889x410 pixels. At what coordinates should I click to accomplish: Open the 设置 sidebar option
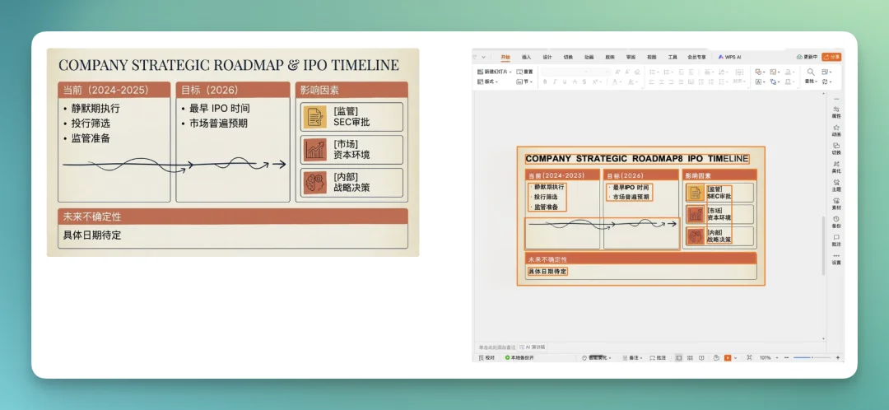(836, 259)
